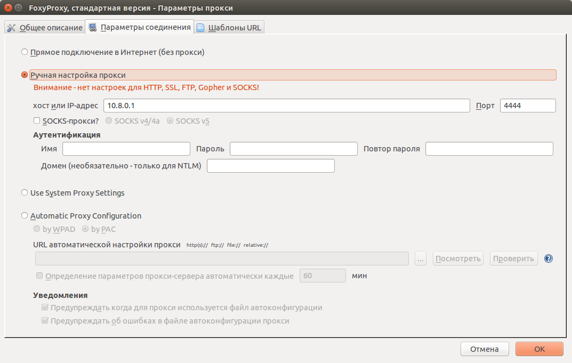The image size is (572, 363).
Task: Toggle Предупреждать об ошибках в файле автоконфигурации checkbox
Action: (45, 321)
